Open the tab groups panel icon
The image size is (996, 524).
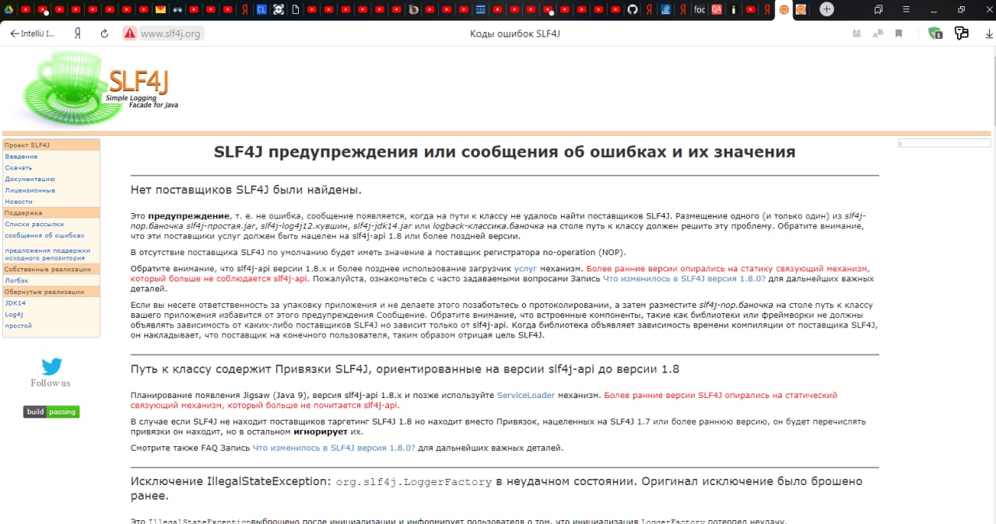pos(879,9)
